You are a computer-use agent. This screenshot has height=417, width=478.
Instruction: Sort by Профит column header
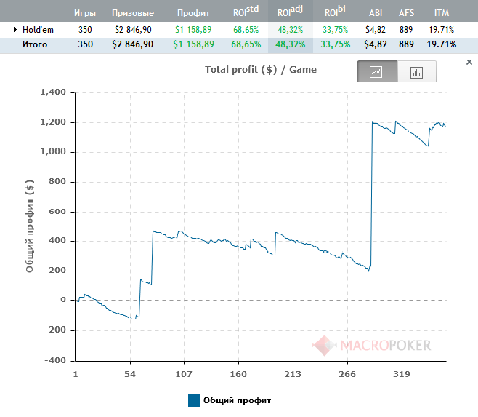(193, 13)
